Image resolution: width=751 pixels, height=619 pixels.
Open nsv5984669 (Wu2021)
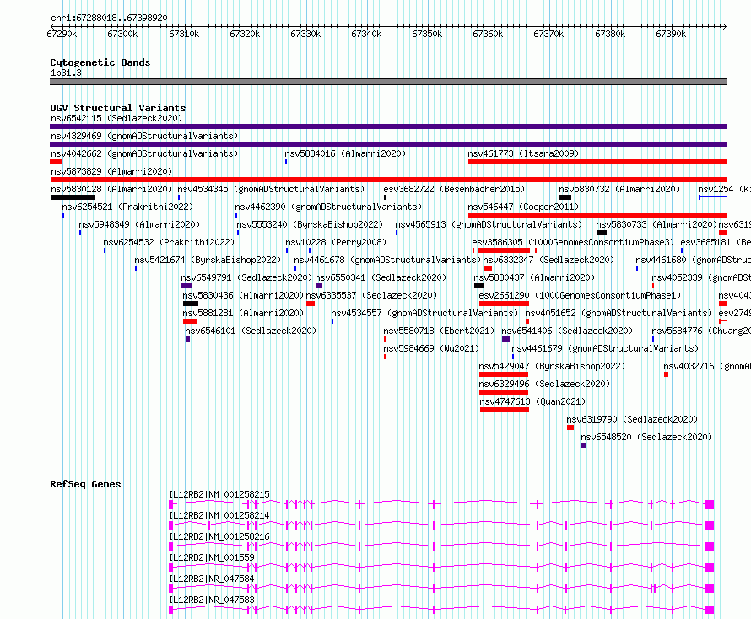point(431,348)
